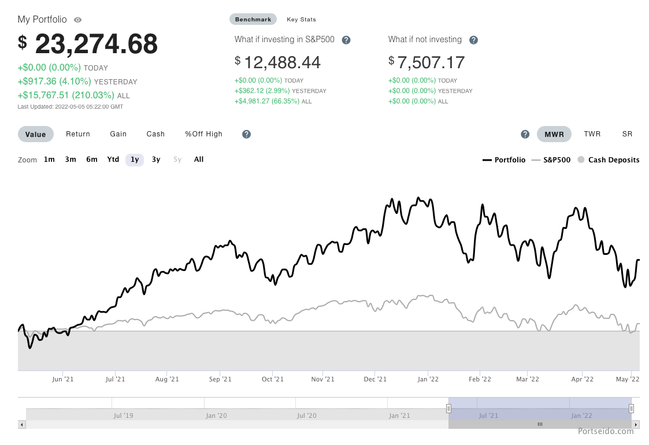Image resolution: width=649 pixels, height=445 pixels.
Task: Switch to the Gain chart view
Action: 118,134
